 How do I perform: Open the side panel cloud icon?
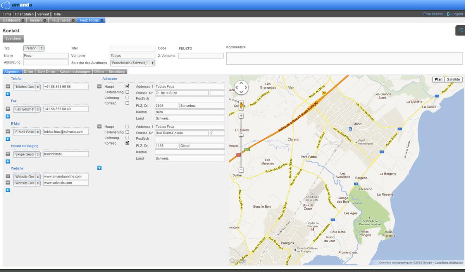tap(460, 30)
